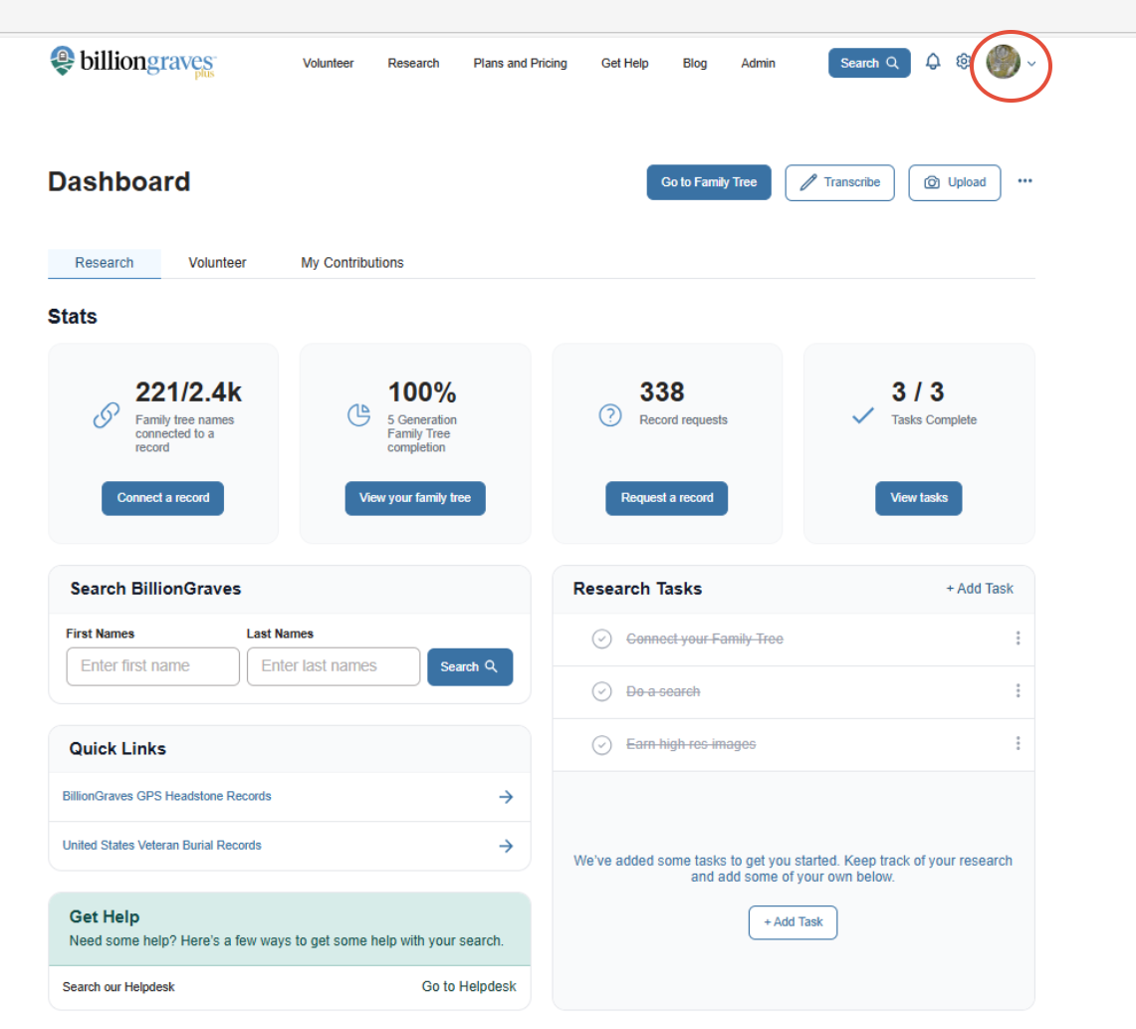
Task: Toggle Connect your Family Tree task check
Action: (x=601, y=639)
